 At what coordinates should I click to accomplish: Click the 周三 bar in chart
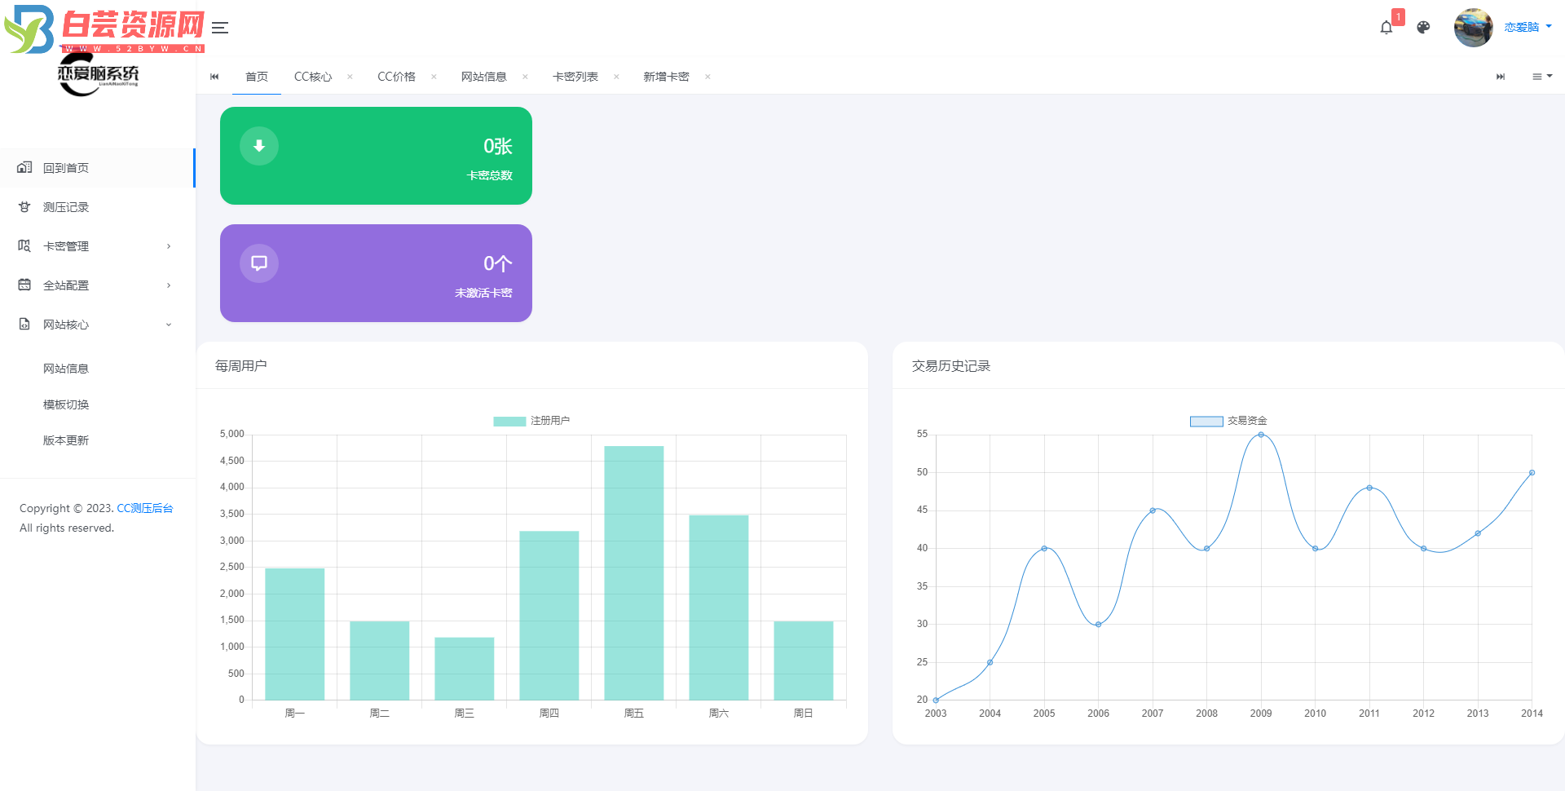(465, 669)
